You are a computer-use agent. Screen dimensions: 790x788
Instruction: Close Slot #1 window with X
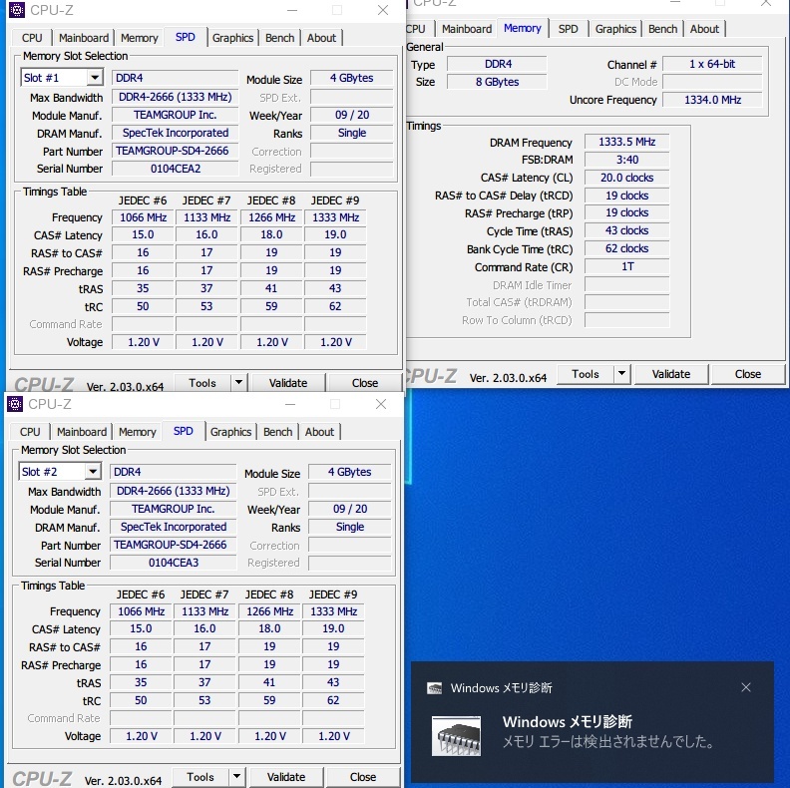pos(383,10)
